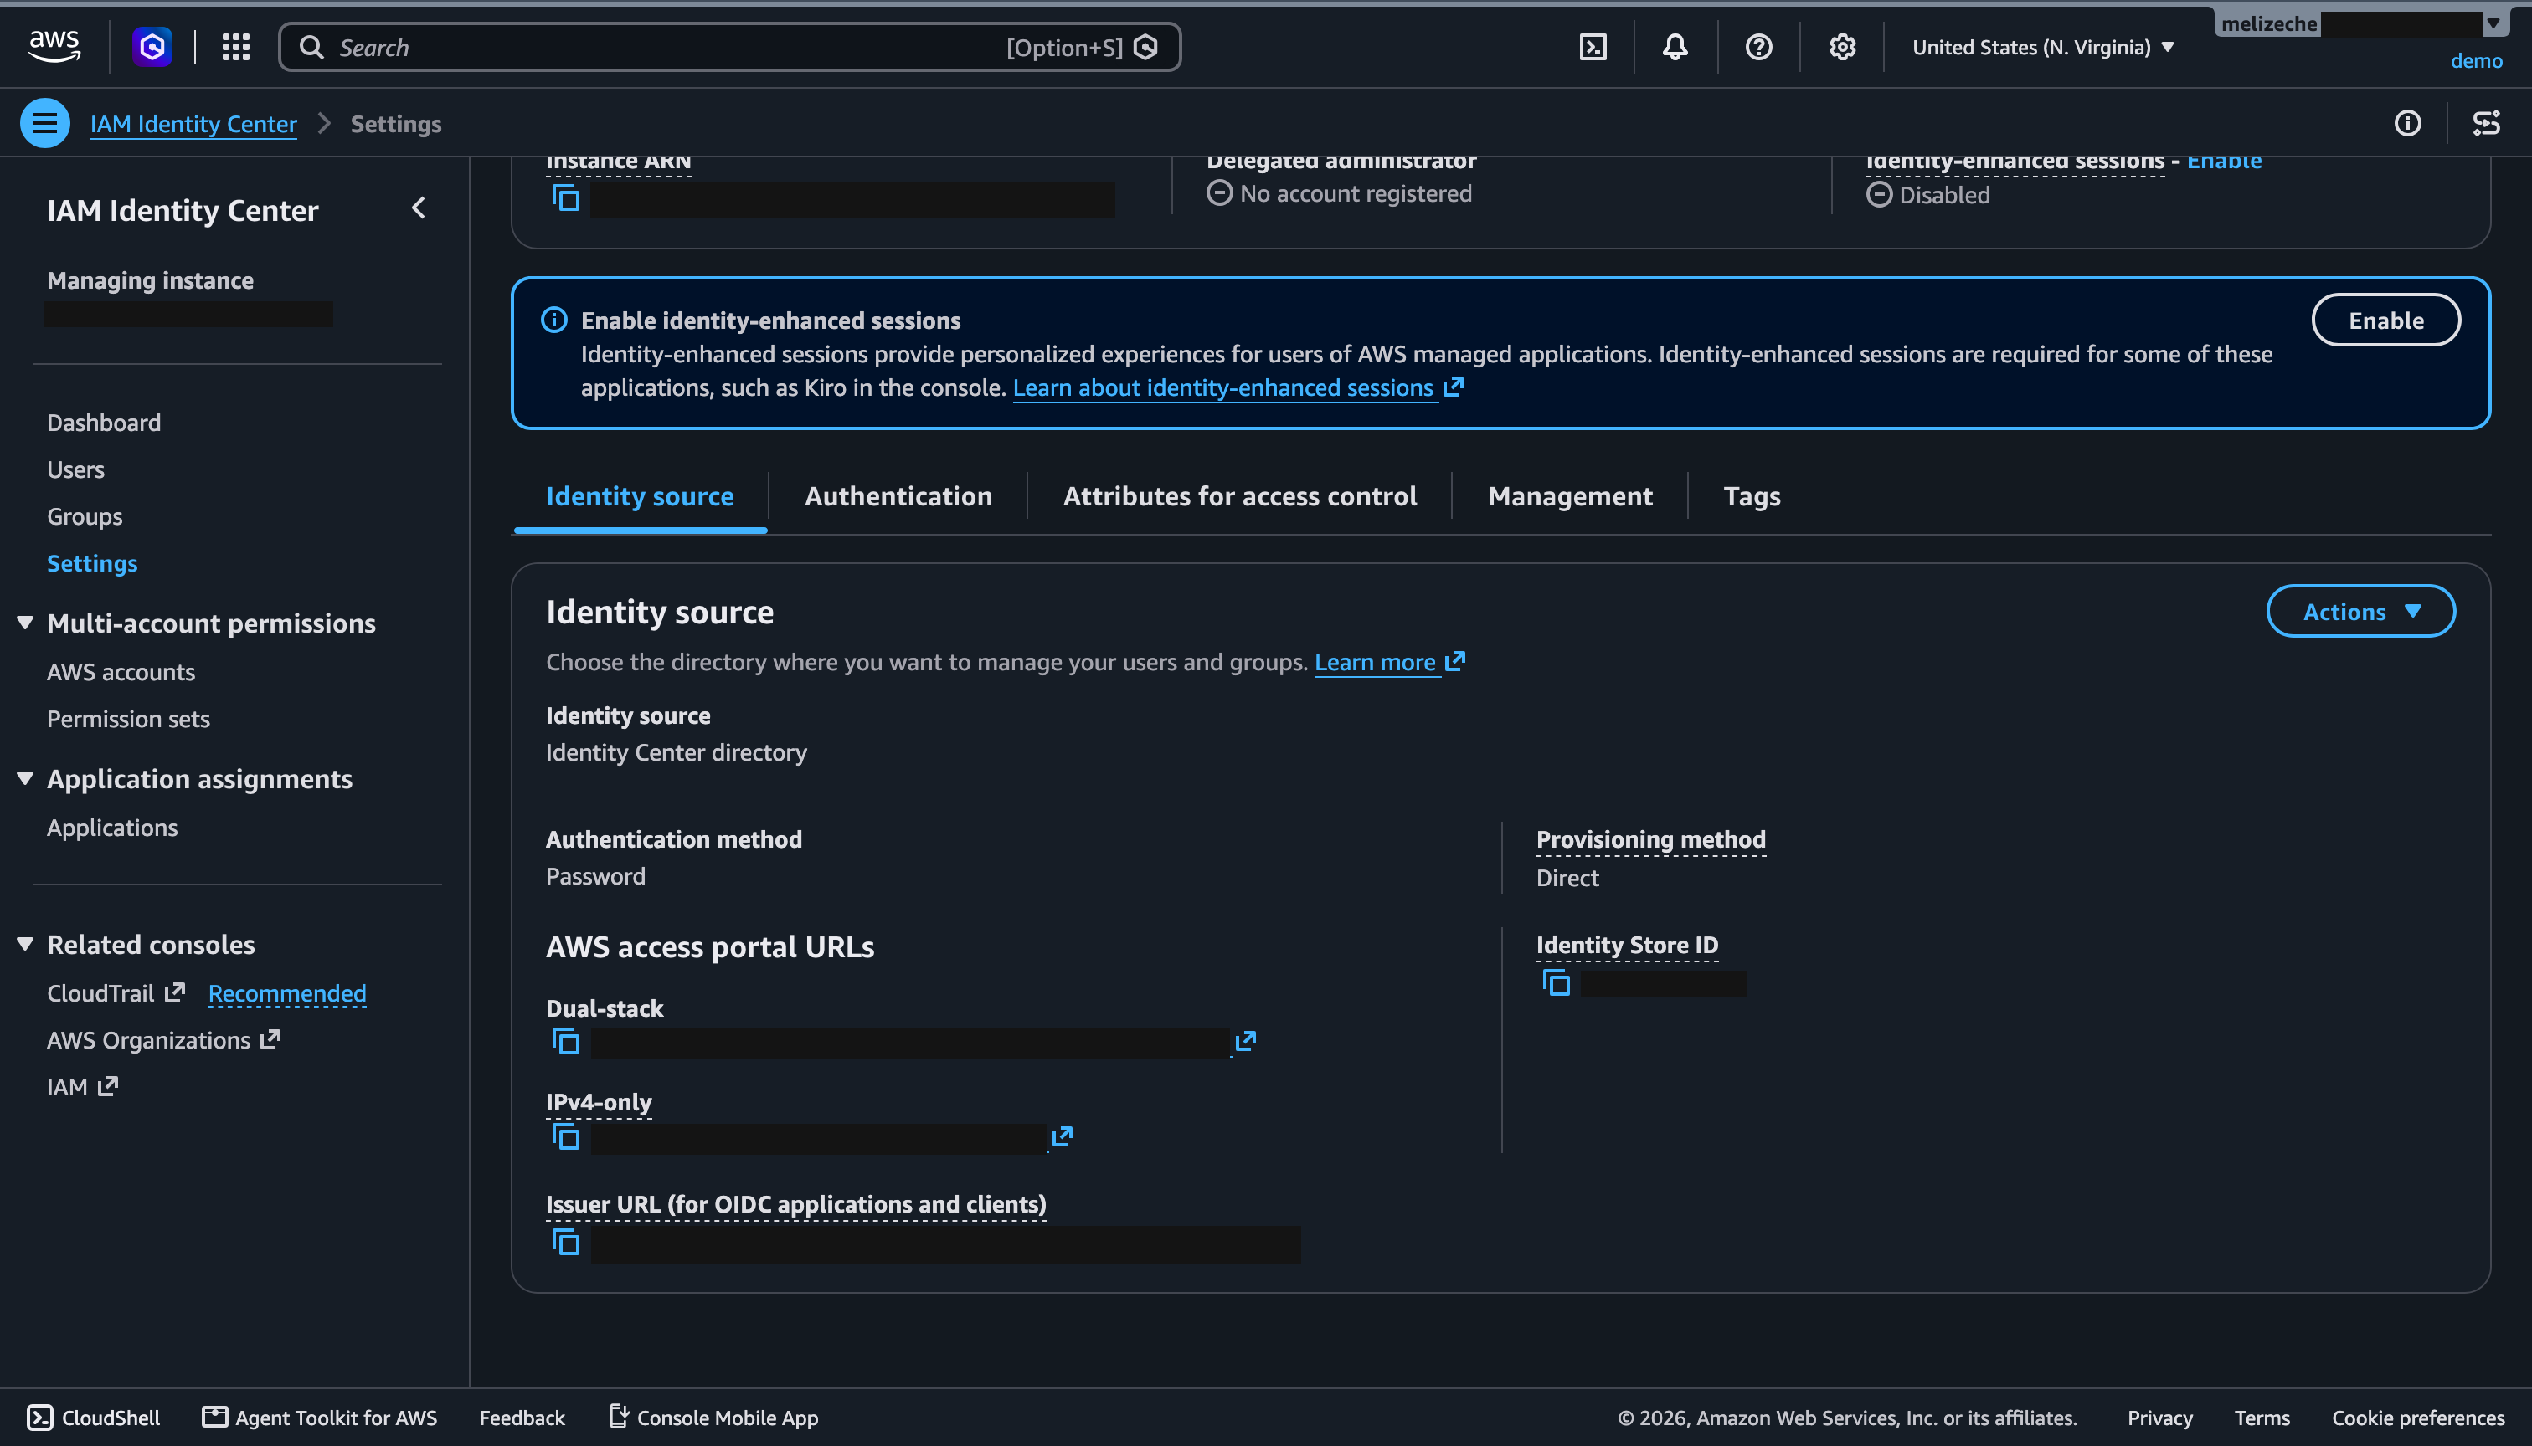Image resolution: width=2532 pixels, height=1446 pixels.
Task: Switch to the Management tab
Action: tap(1570, 495)
